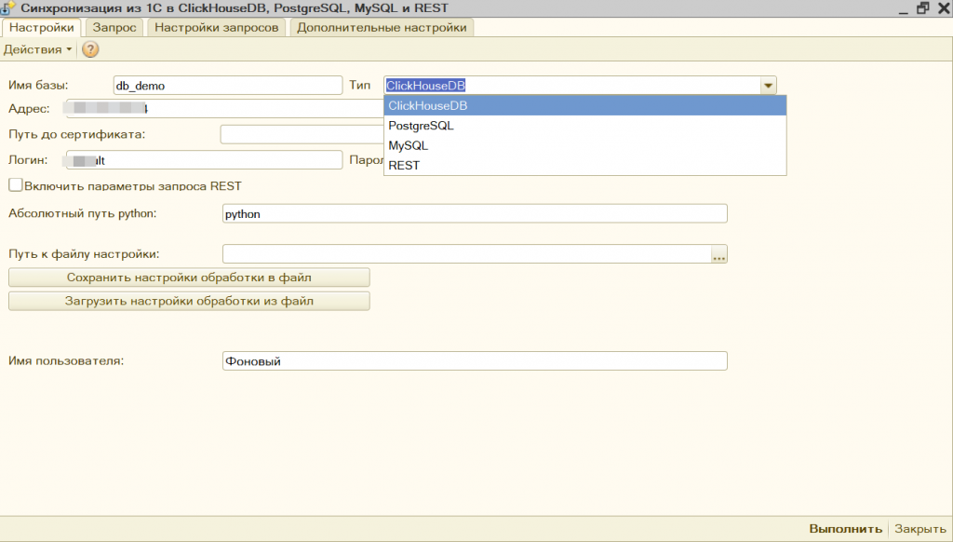
Task: Click the Адрес input field
Action: click(225, 108)
